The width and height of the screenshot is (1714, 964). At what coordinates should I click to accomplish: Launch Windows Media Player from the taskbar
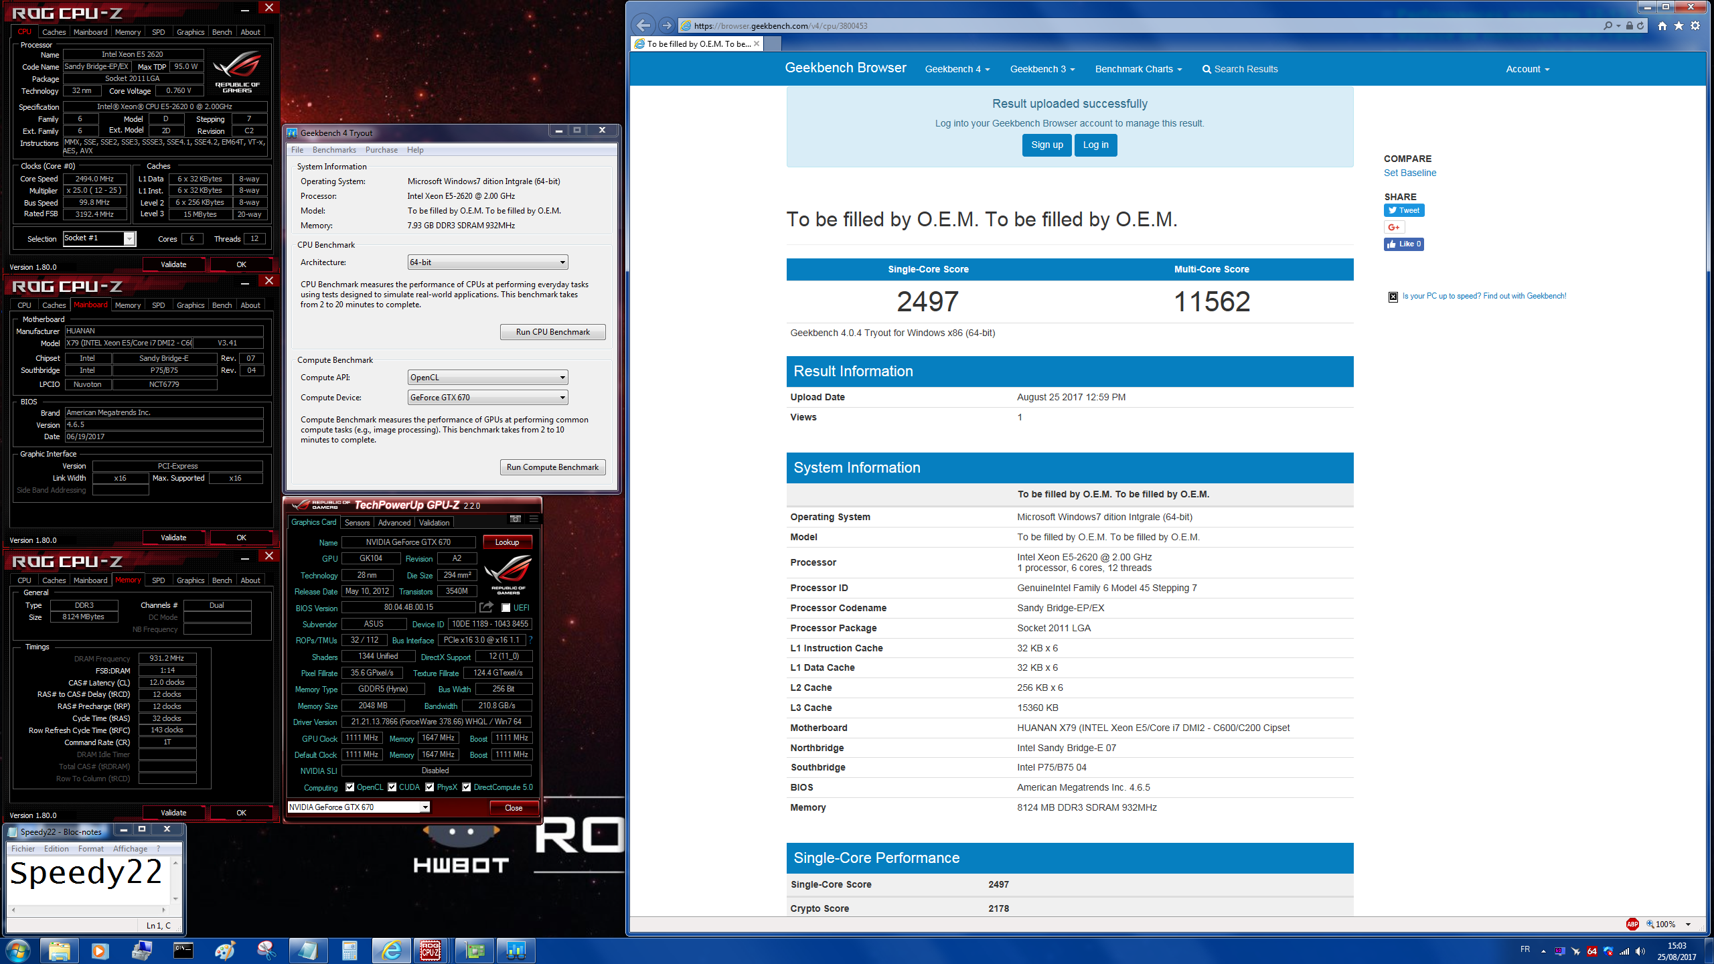click(x=100, y=951)
